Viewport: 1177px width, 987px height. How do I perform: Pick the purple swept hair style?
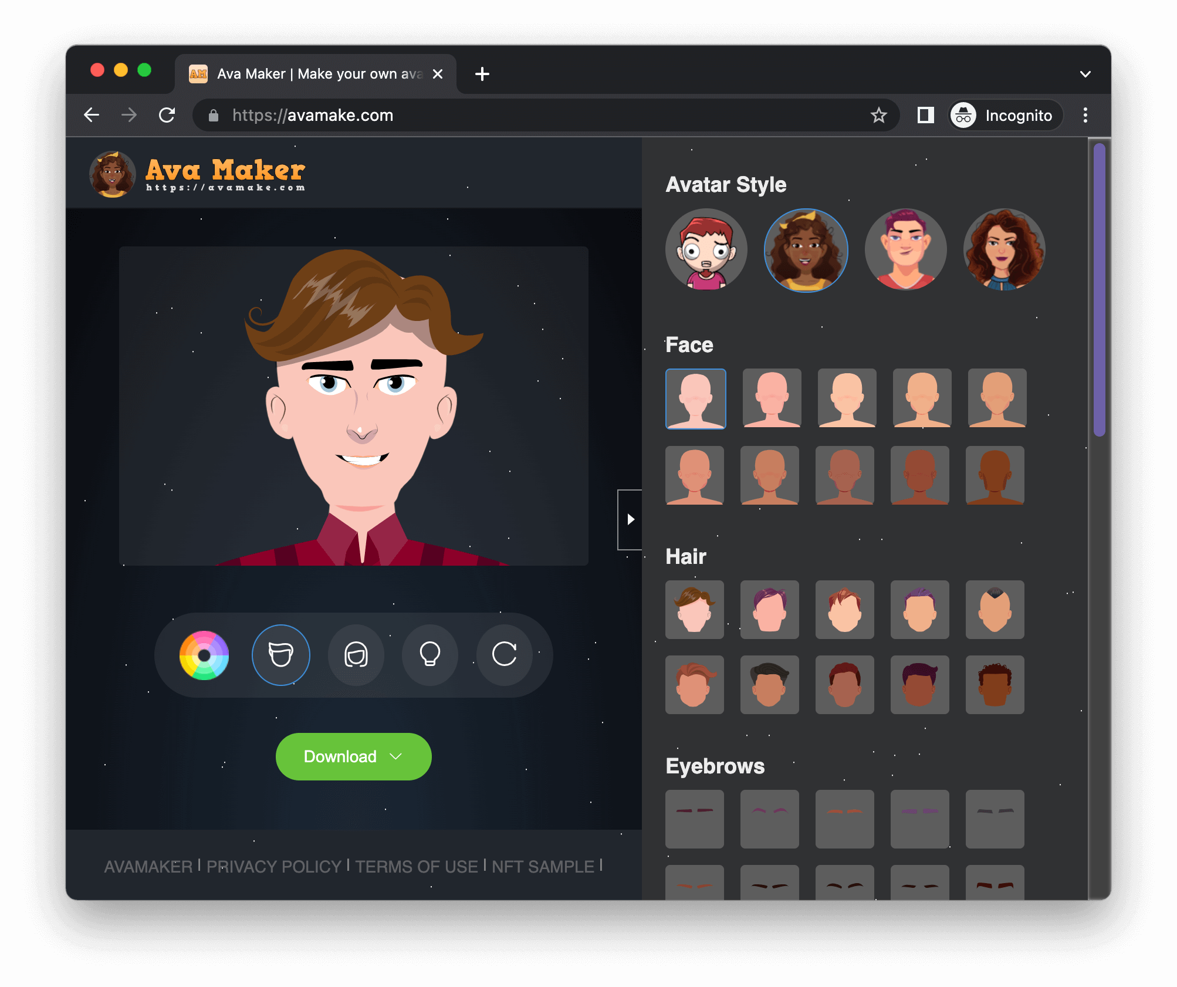770,610
